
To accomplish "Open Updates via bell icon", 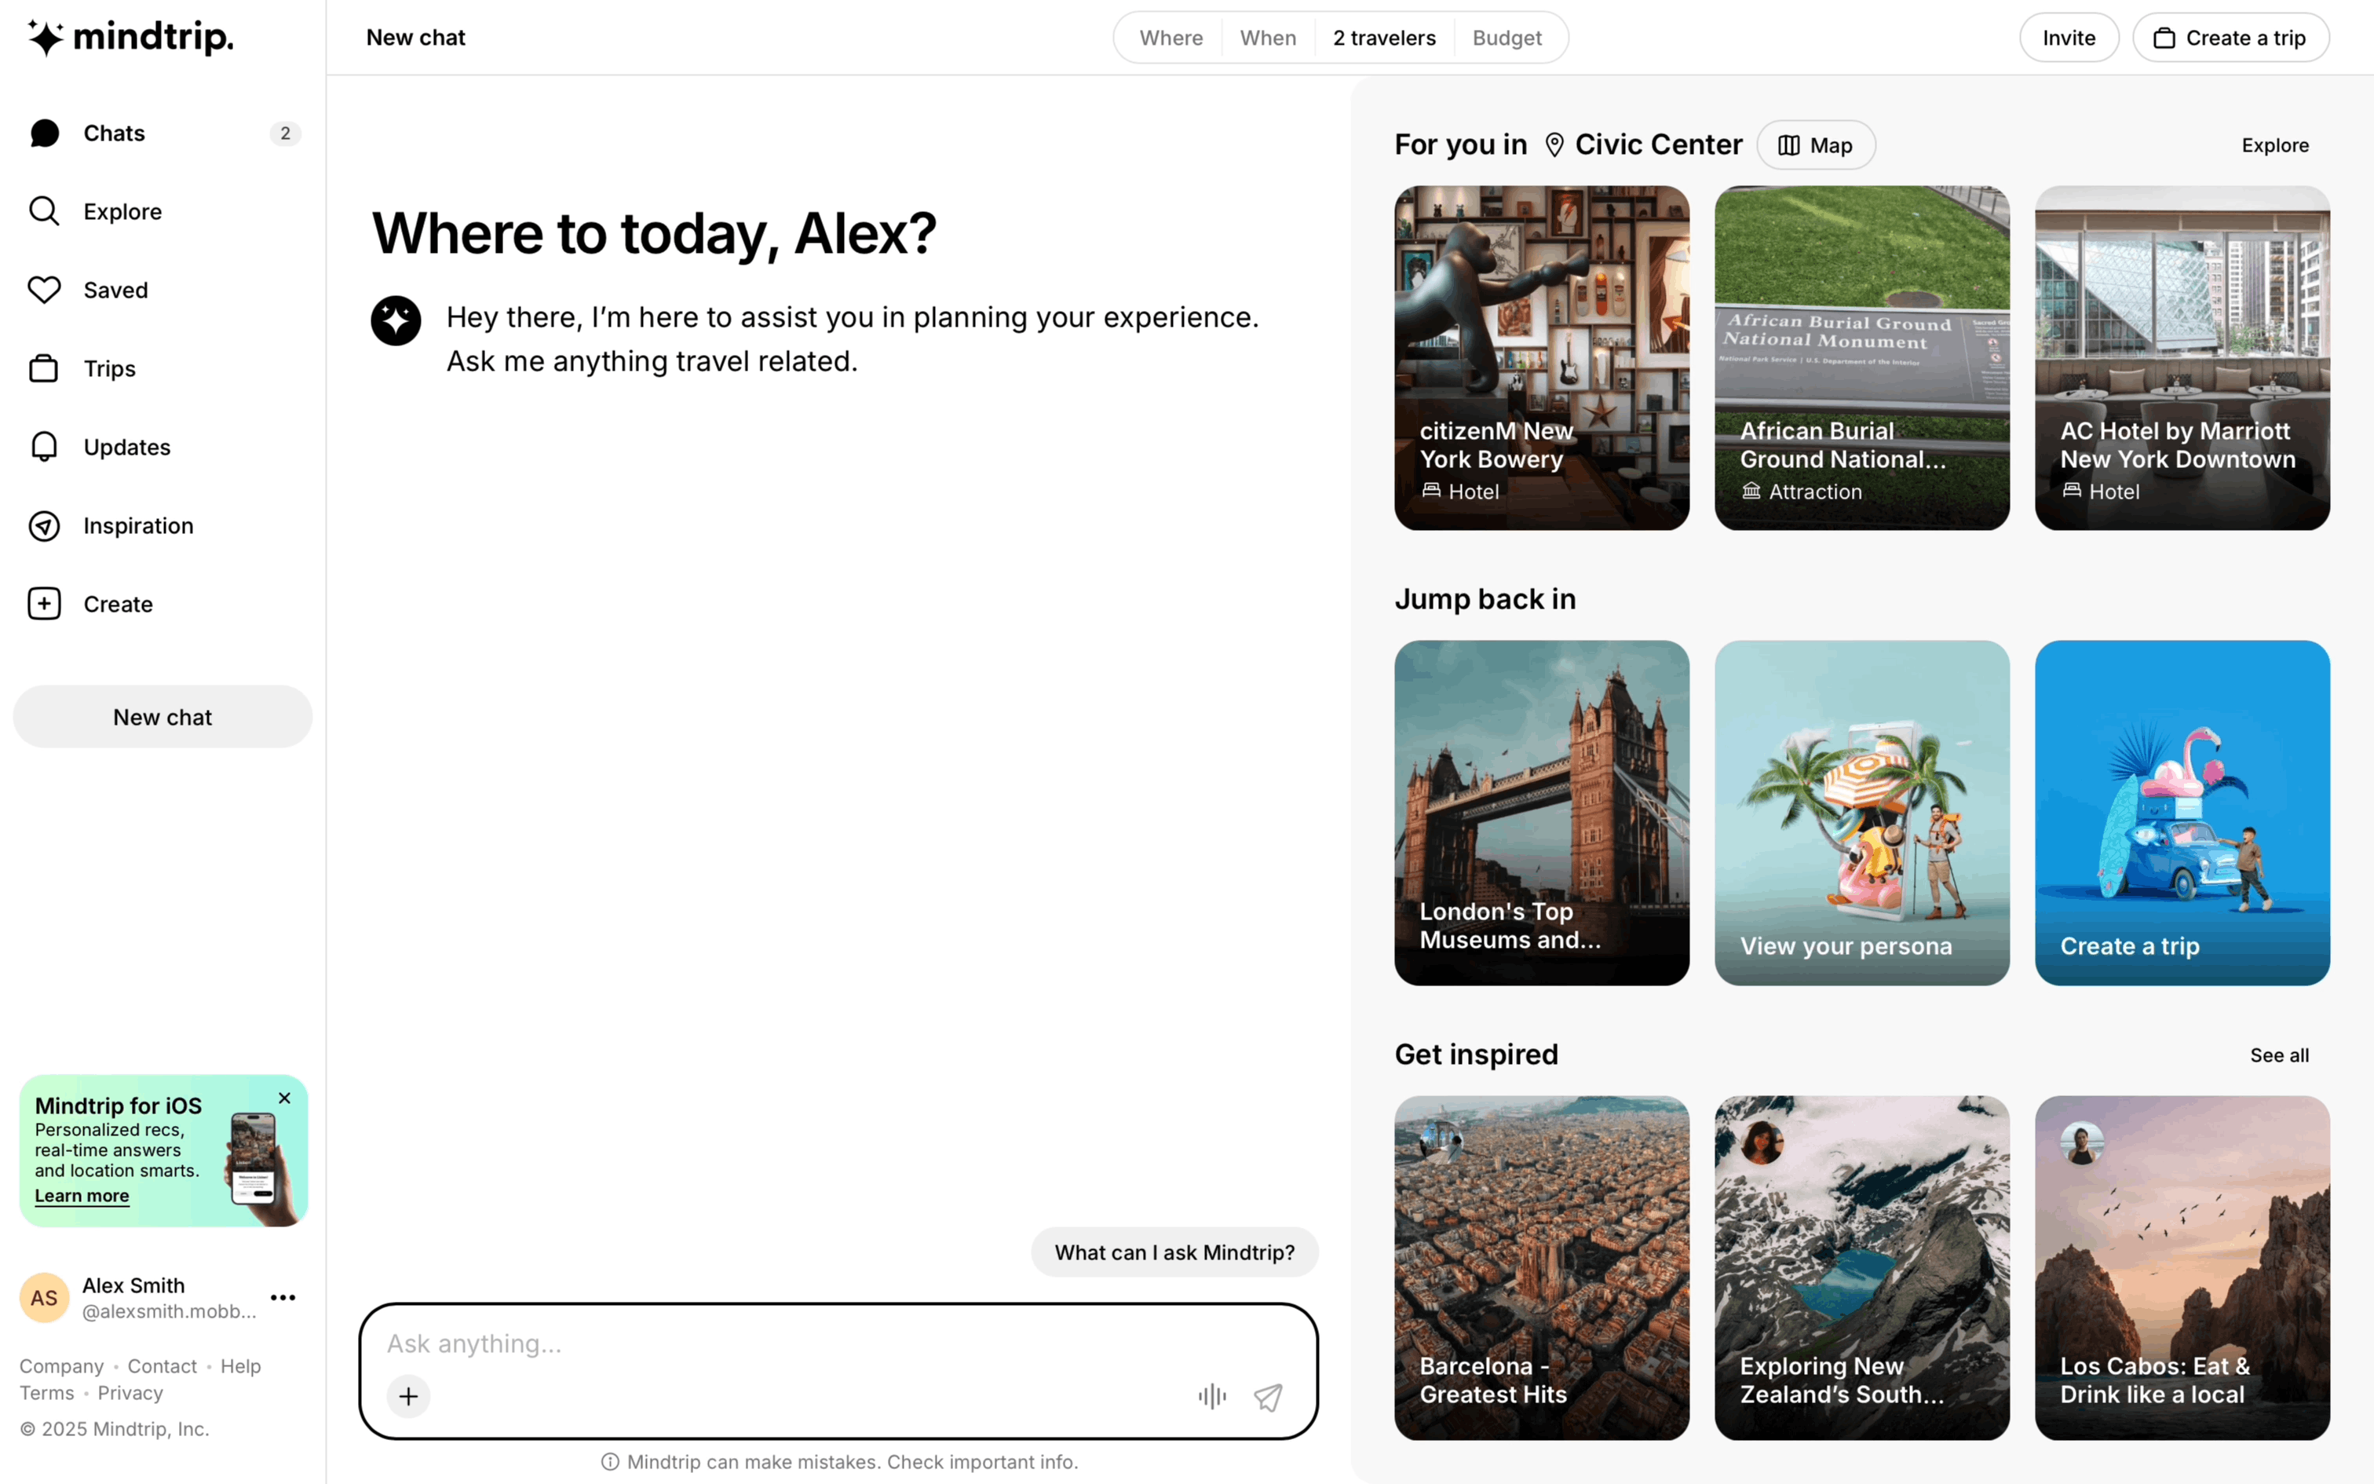I will [44, 447].
